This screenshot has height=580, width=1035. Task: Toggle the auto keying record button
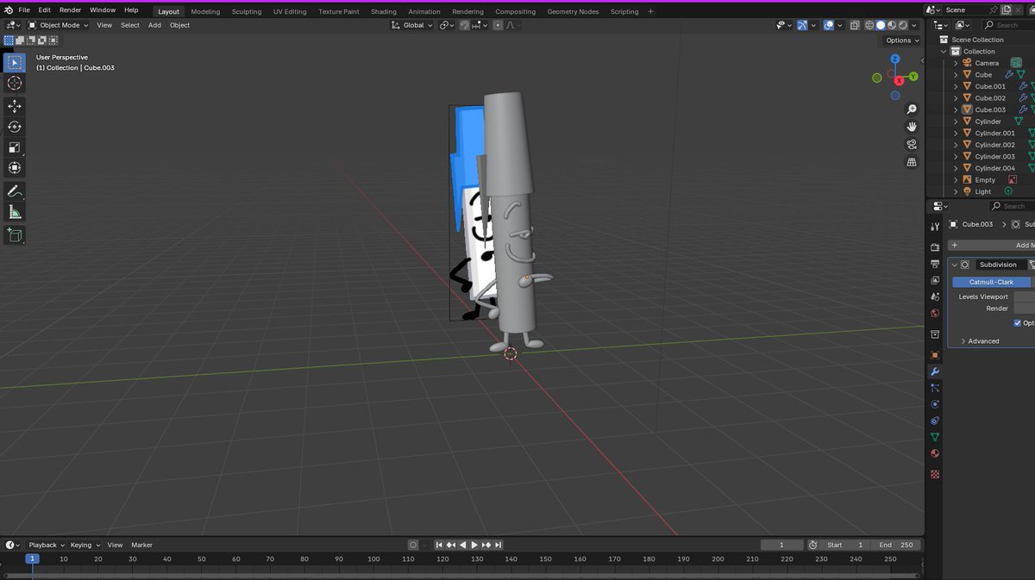[413, 545]
